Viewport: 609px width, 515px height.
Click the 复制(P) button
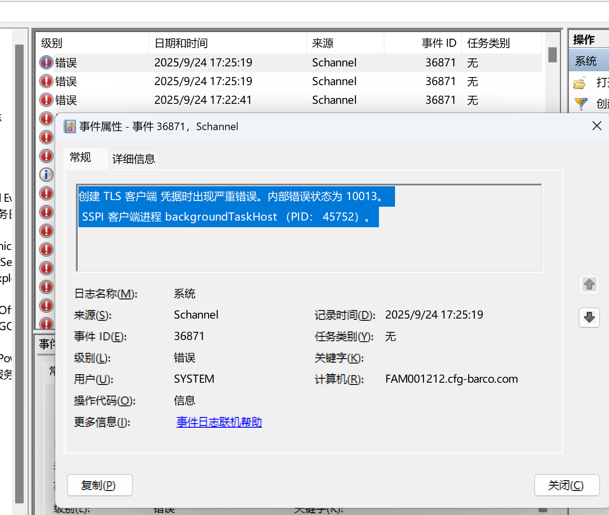(99, 485)
